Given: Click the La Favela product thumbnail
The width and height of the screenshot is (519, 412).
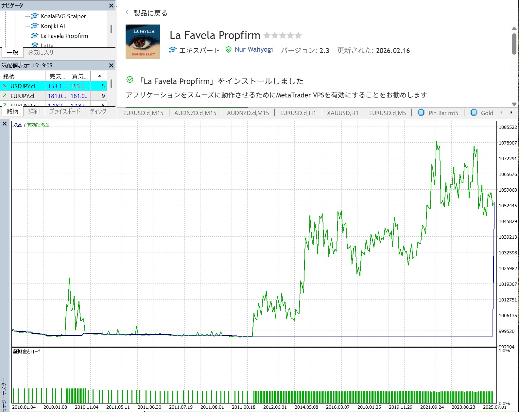Looking at the screenshot, I should point(143,42).
